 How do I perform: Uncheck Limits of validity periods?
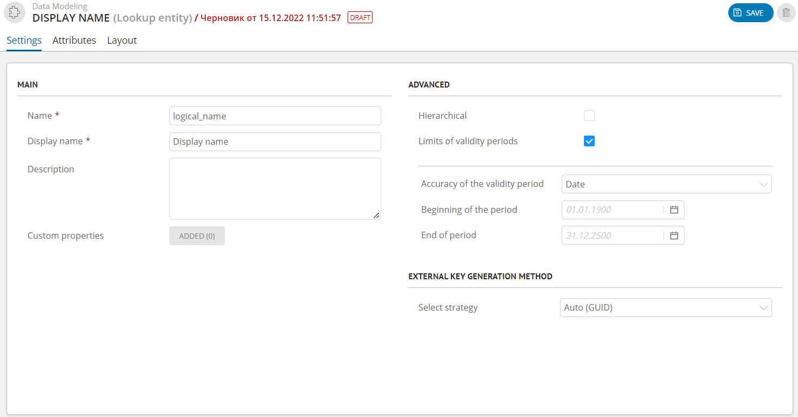(589, 142)
